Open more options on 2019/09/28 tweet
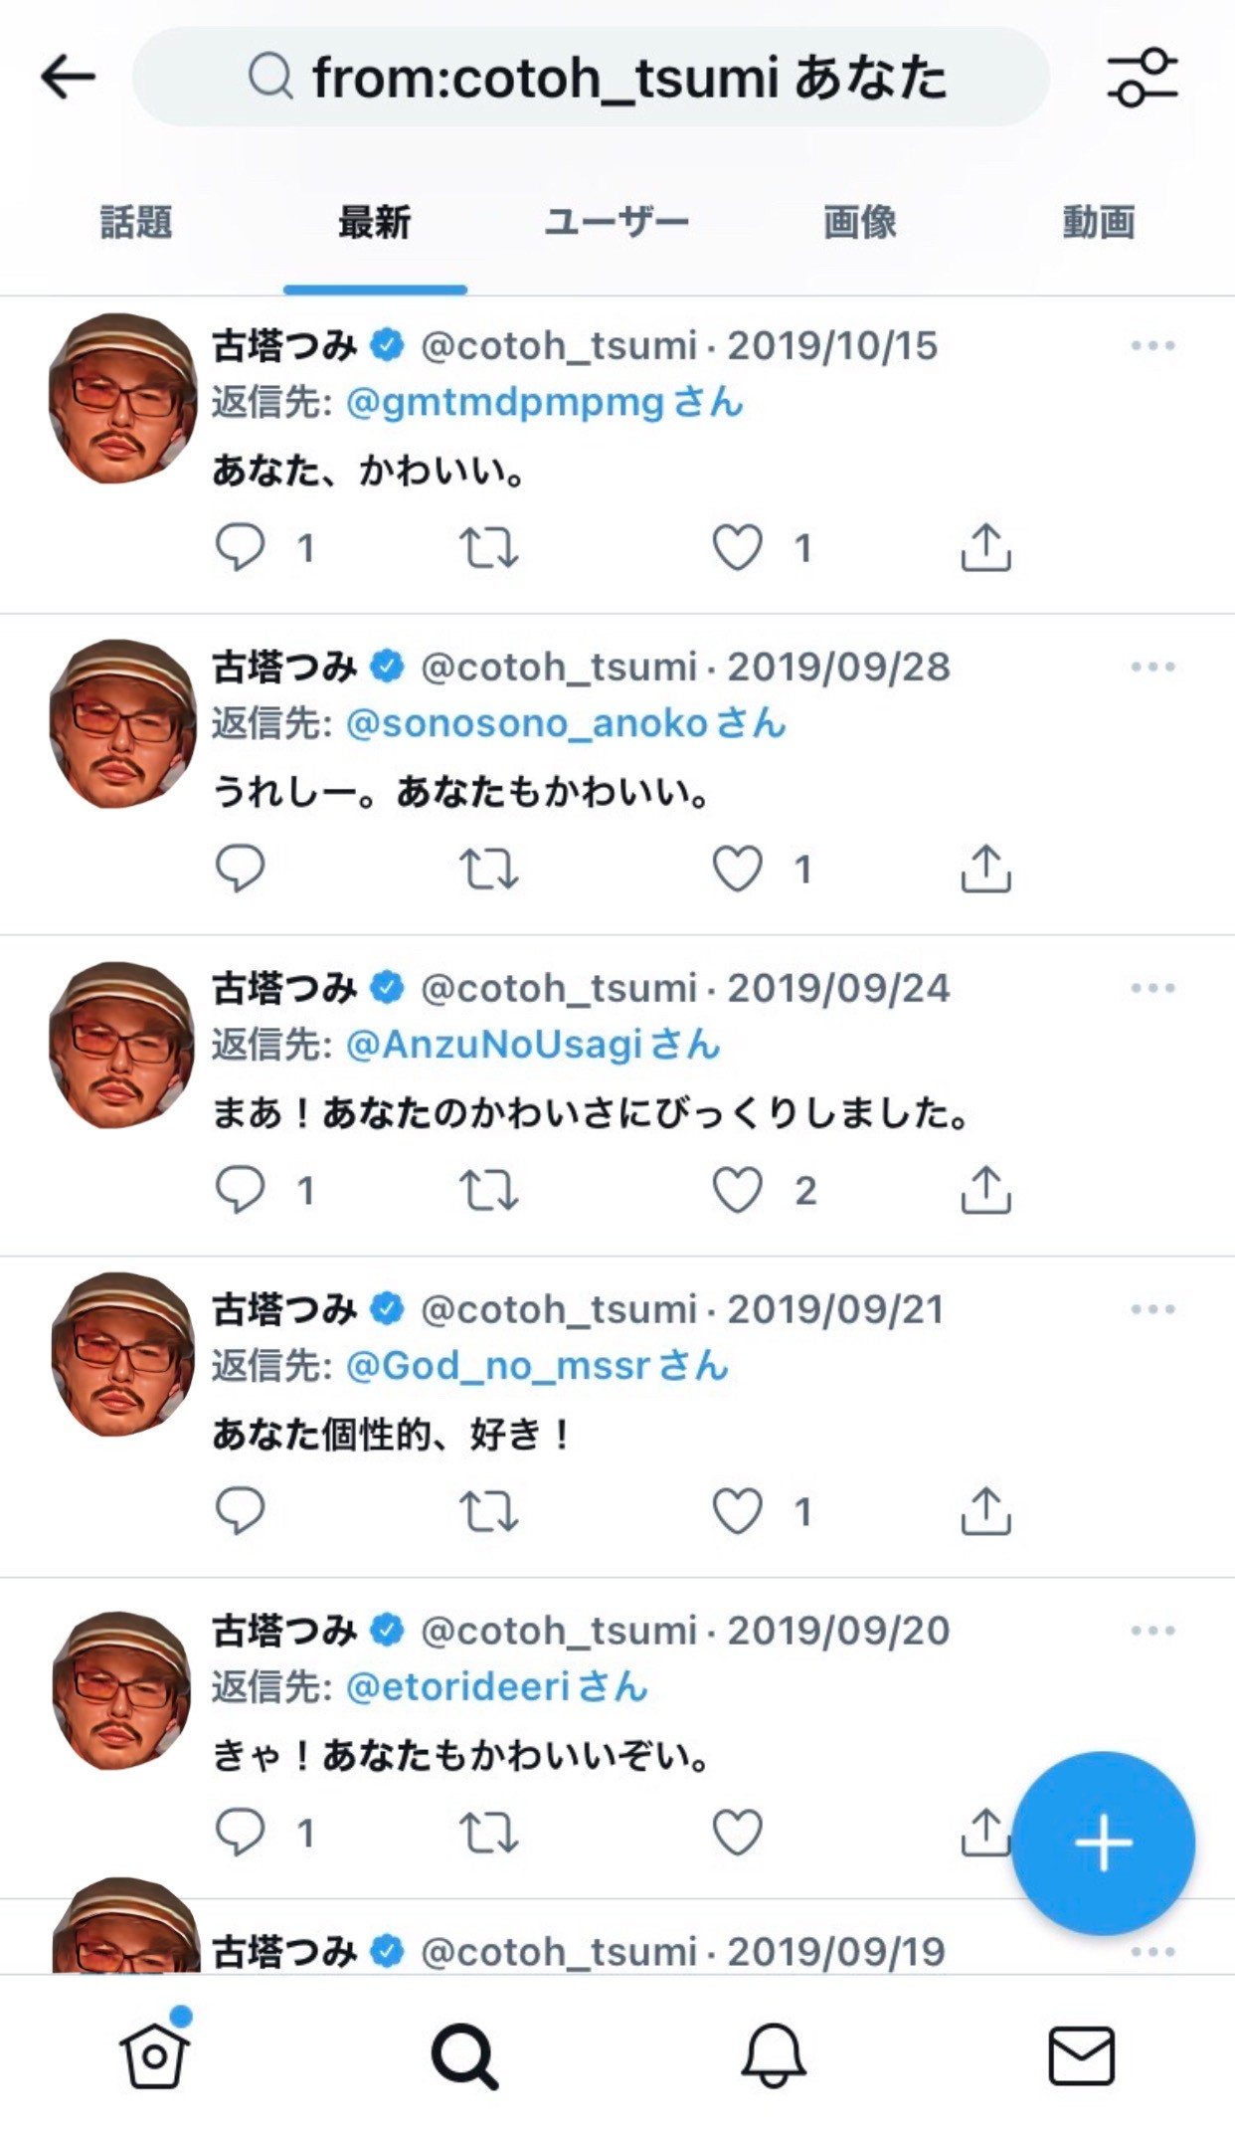The image size is (1235, 2137). click(1152, 668)
